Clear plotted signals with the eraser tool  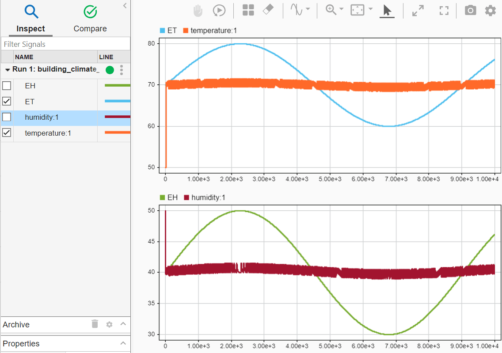268,10
